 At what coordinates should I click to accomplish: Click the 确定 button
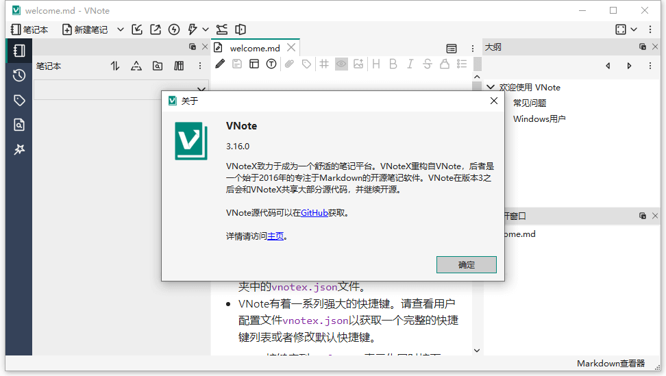pyautogui.click(x=467, y=265)
